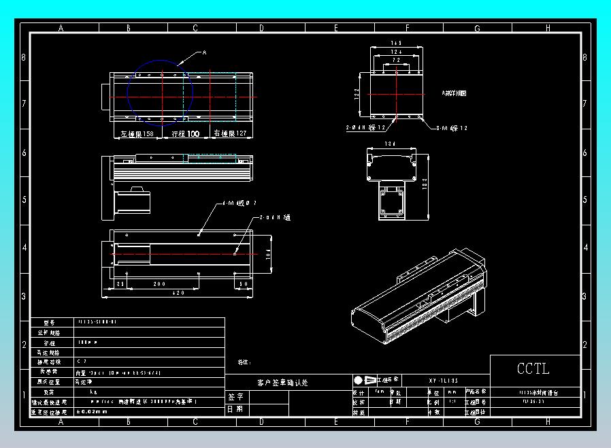The image size is (611, 448).
Task: Click the 负荷 row label
Action: [49, 392]
